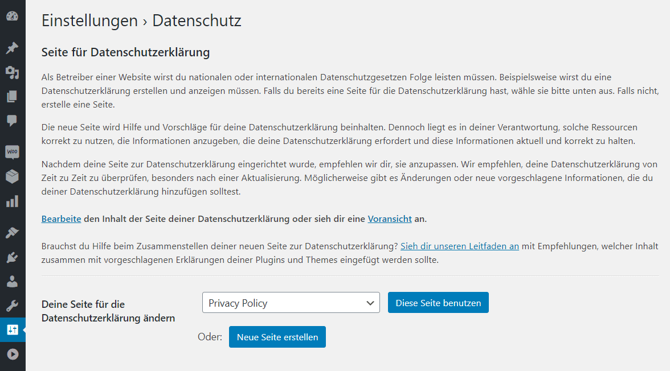This screenshot has height=371, width=670.
Task: Click 'Neue Seite erstellen' button
Action: coord(277,336)
